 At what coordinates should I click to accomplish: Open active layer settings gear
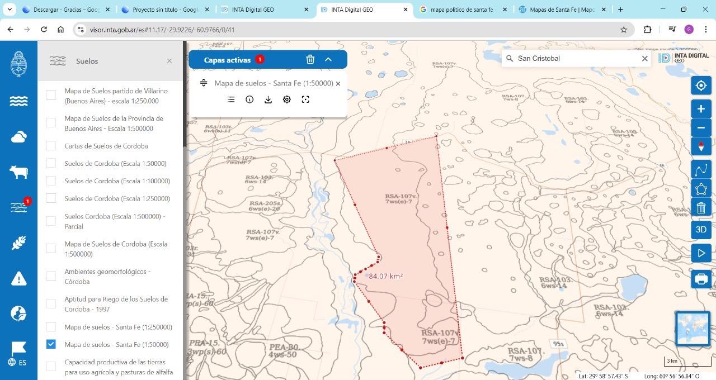pyautogui.click(x=287, y=99)
